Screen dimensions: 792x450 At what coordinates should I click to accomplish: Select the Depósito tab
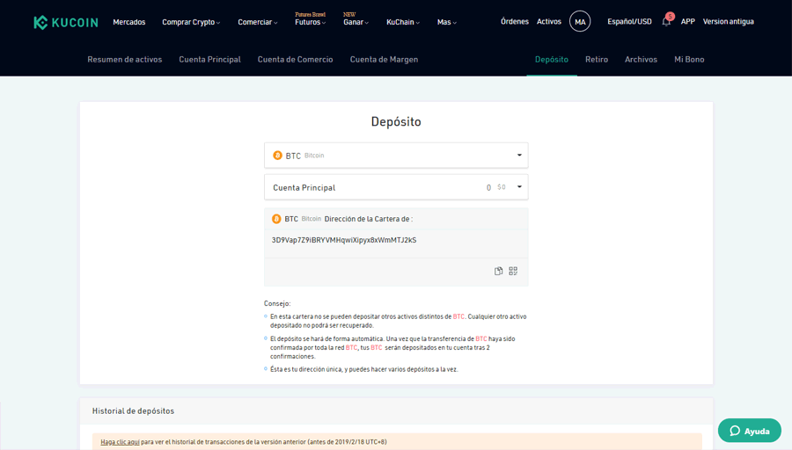(552, 60)
